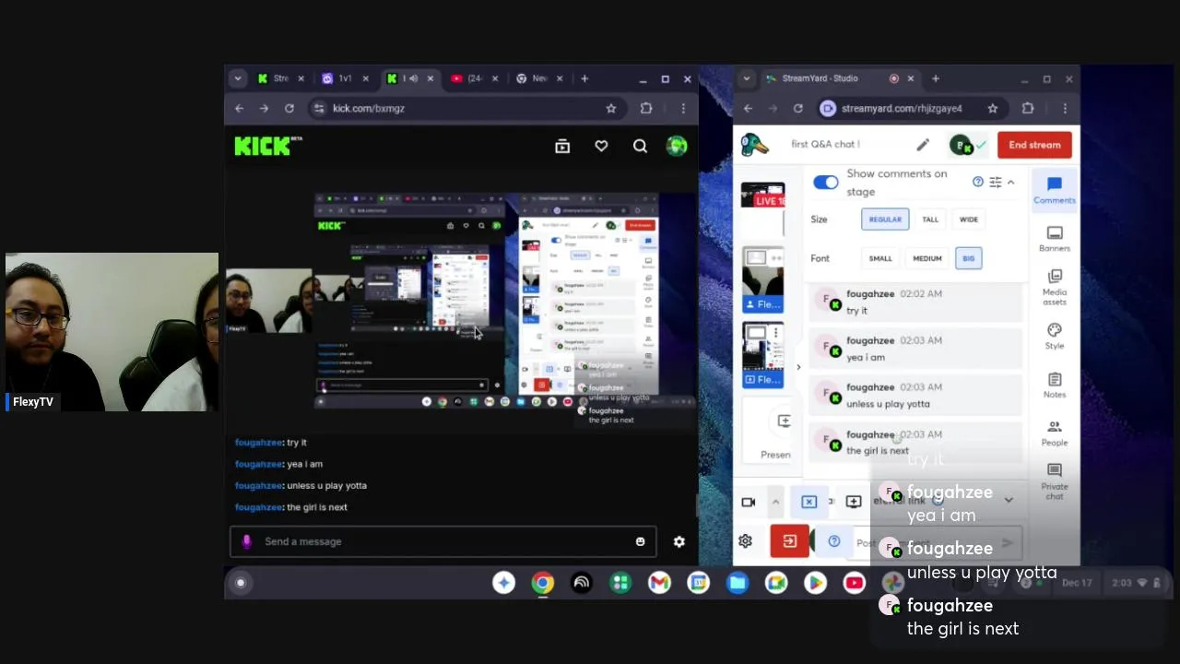1180x664 pixels.
Task: Collapse comment settings chevron
Action: click(x=1010, y=183)
